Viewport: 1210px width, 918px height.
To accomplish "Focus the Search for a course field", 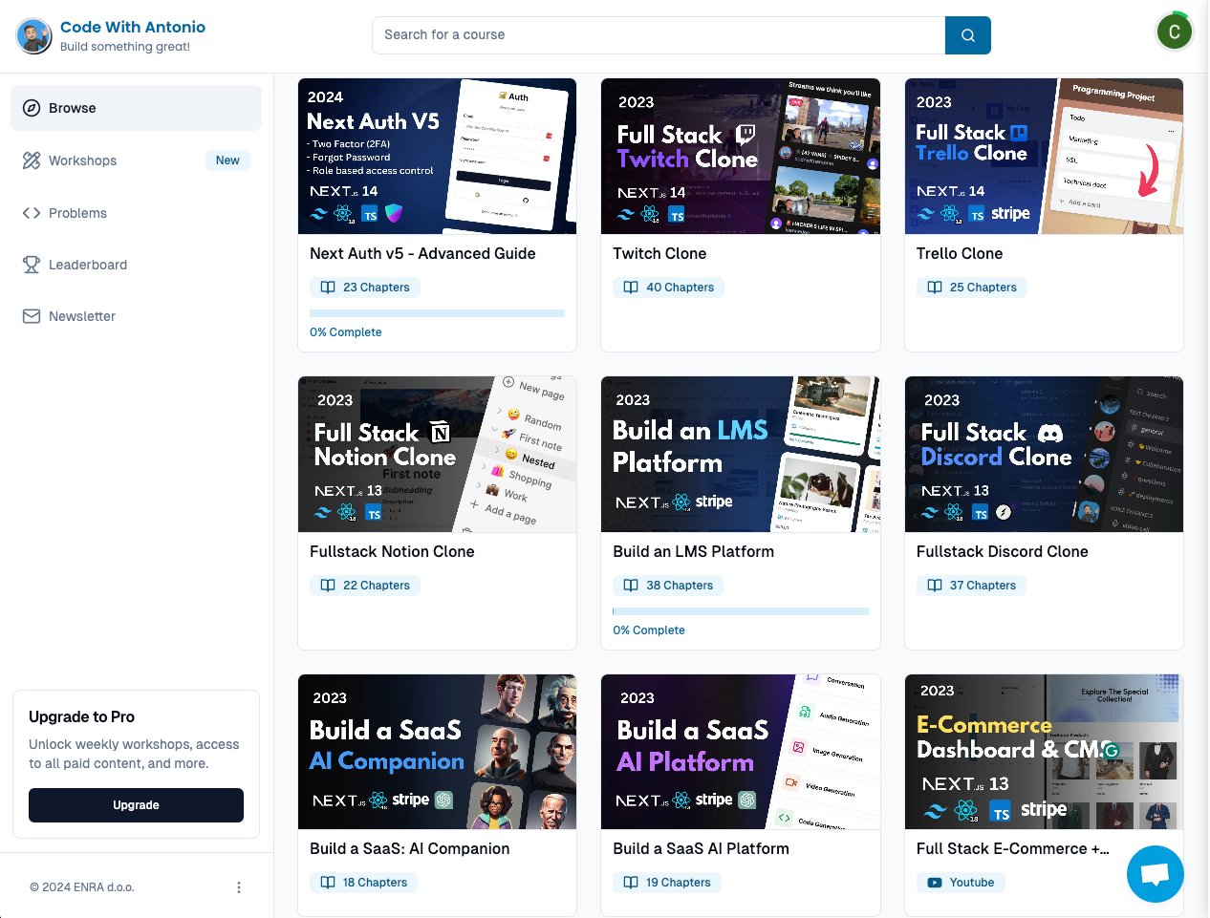I will [658, 35].
